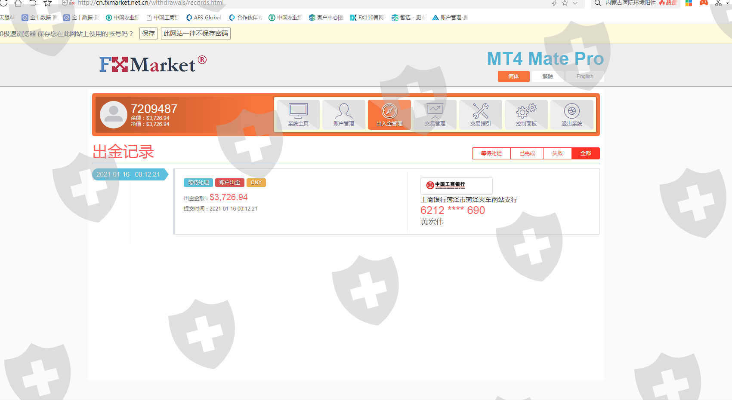Switch language to 繁體
This screenshot has width=732, height=400.
[547, 76]
